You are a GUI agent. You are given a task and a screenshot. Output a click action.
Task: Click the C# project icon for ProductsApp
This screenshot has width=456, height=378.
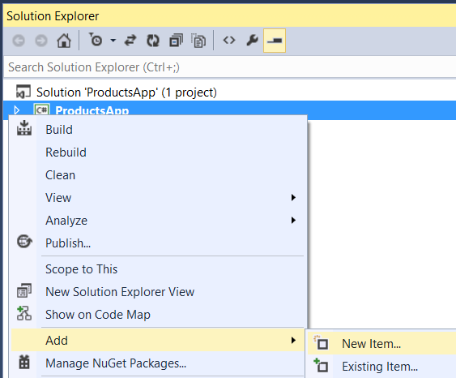[x=42, y=110]
